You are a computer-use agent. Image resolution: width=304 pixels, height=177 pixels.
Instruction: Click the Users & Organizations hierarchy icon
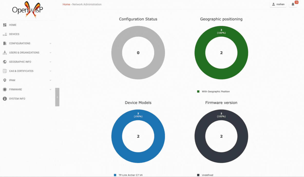coord(5,53)
